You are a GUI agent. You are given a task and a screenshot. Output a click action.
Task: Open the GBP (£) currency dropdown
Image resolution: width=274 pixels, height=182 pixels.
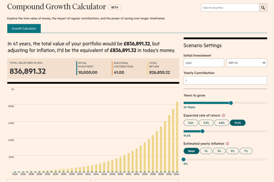point(247,63)
